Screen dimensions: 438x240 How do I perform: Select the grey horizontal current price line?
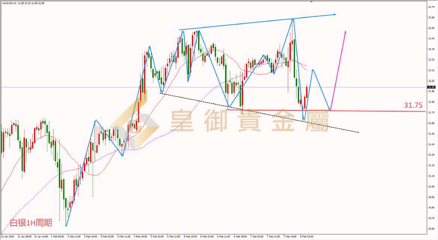pyautogui.click(x=214, y=87)
